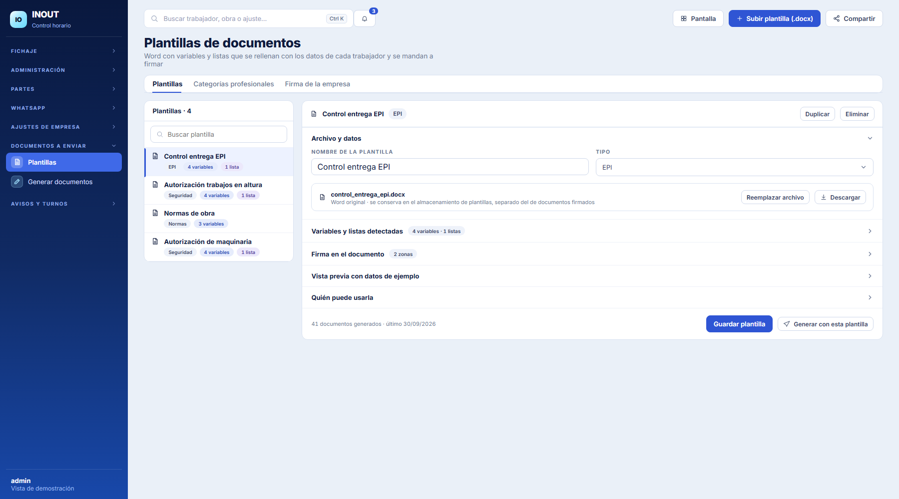Viewport: 899px width, 499px height.
Task: Expand Vista previa con datos de ejemplo
Action: point(592,276)
